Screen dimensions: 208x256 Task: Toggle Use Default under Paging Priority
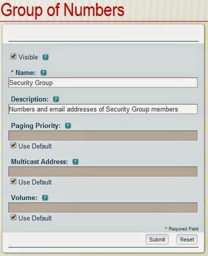coord(13,145)
